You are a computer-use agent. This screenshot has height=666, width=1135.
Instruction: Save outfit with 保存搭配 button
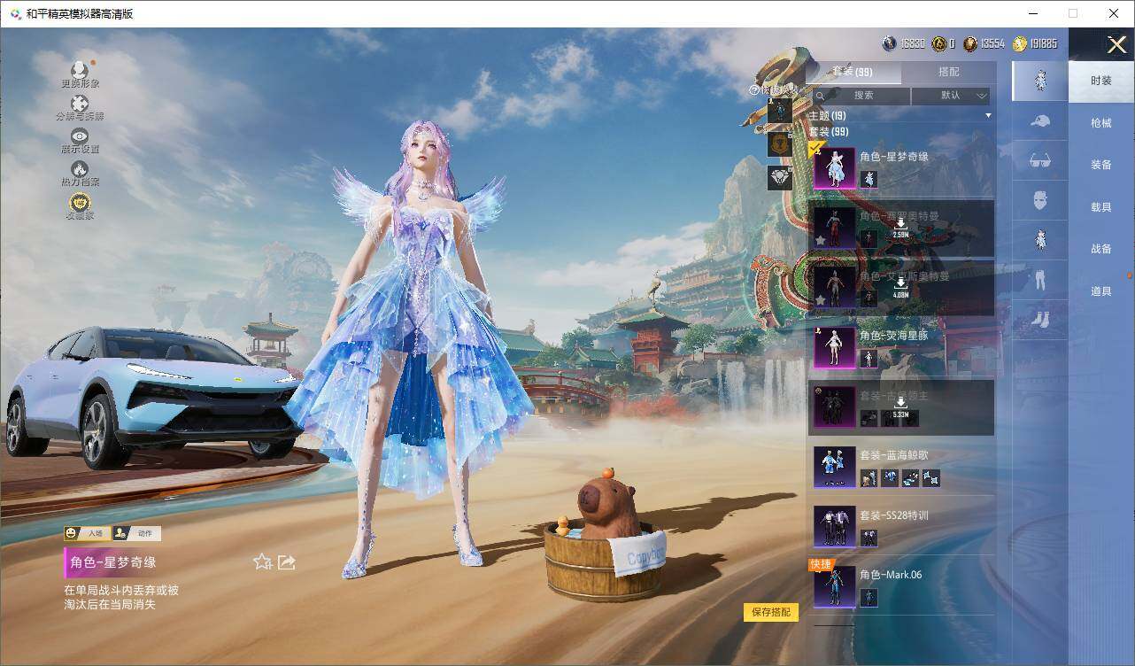(771, 612)
